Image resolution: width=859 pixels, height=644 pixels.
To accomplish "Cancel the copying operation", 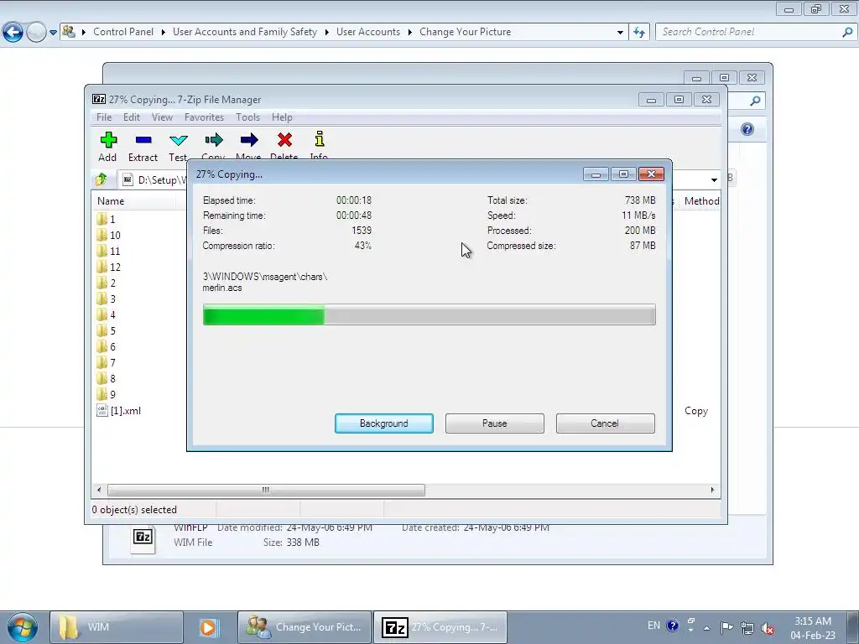I will coord(605,423).
